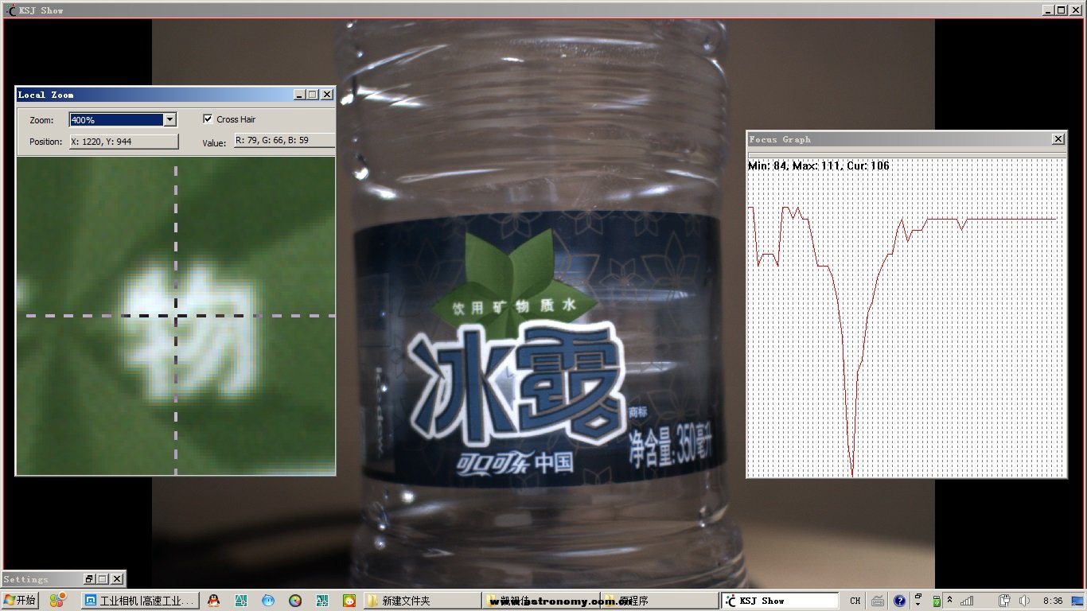Close the Local Zoom window
Viewport: 1087px width, 611px height.
327,95
